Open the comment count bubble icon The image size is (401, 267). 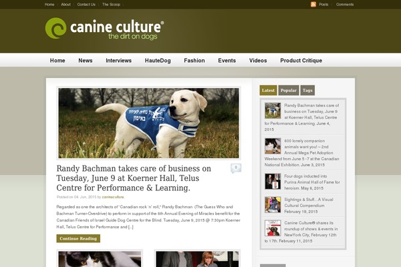(236, 168)
